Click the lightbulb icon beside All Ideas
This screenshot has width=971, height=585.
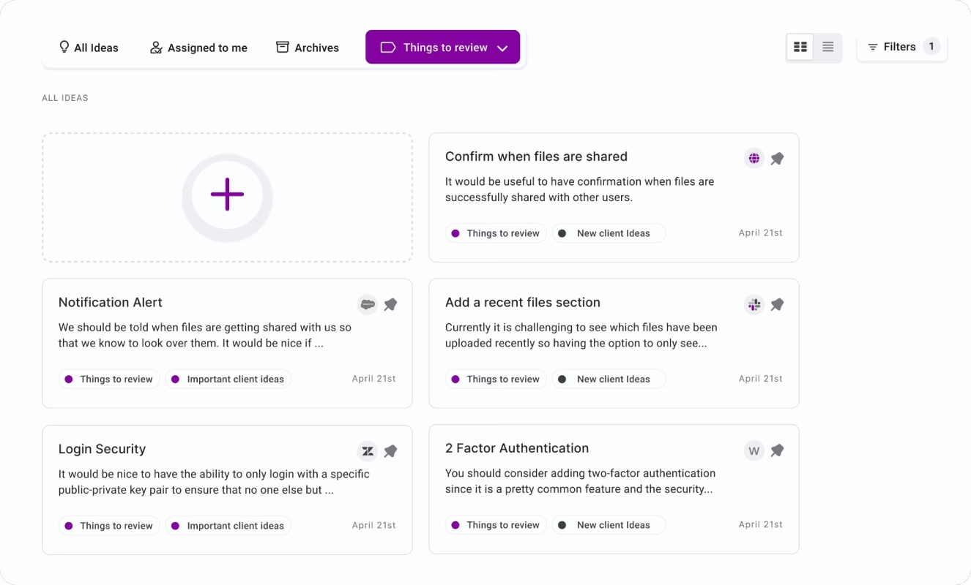(x=64, y=47)
